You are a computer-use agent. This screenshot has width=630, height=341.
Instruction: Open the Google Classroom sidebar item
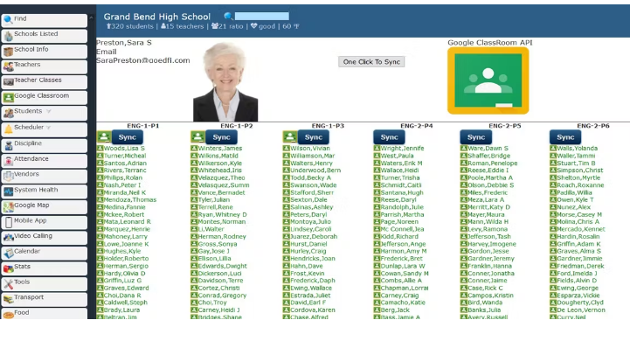45,97
